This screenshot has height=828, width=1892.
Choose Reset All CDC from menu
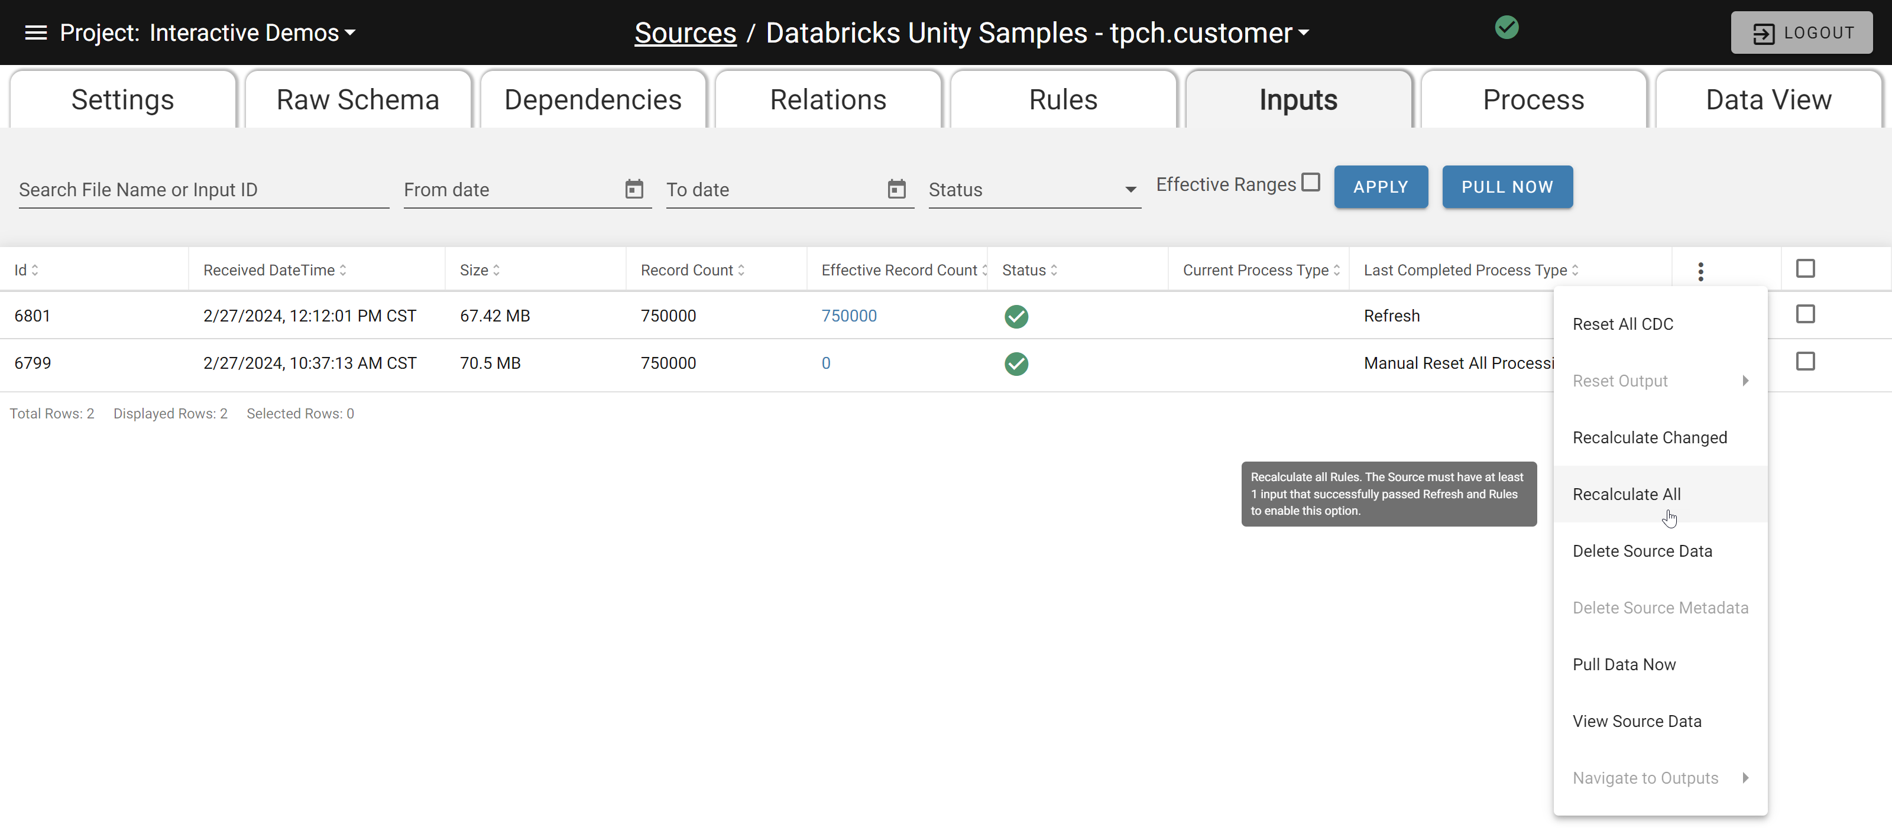tap(1660, 324)
